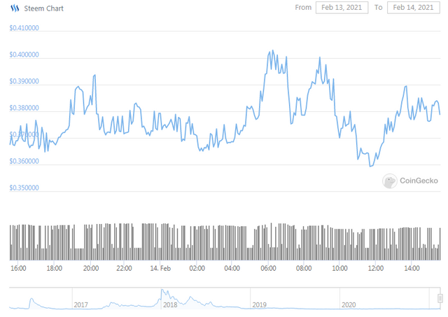The height and width of the screenshot is (317, 448).
Task: Click 2020 in the range navigator
Action: (349, 305)
